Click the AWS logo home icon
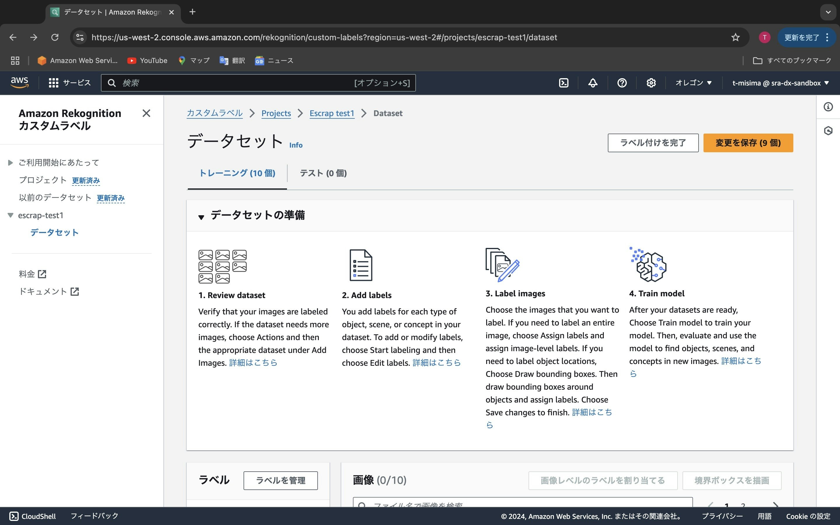This screenshot has height=525, width=840. coord(20,83)
